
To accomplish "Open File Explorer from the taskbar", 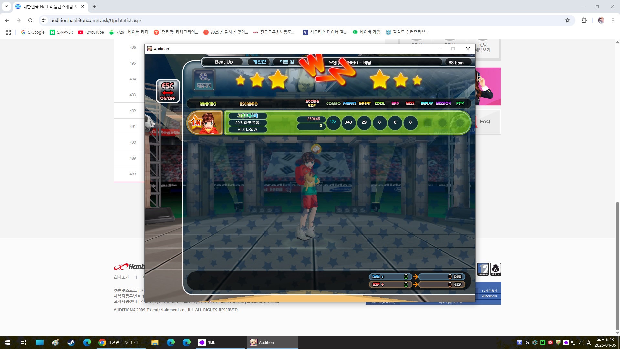I will coord(155,343).
